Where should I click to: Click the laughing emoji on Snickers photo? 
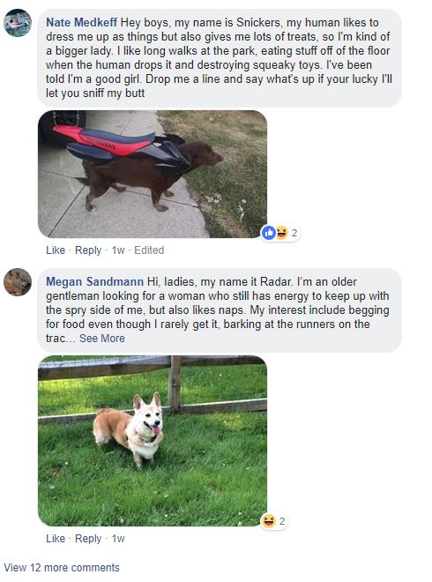click(x=282, y=233)
